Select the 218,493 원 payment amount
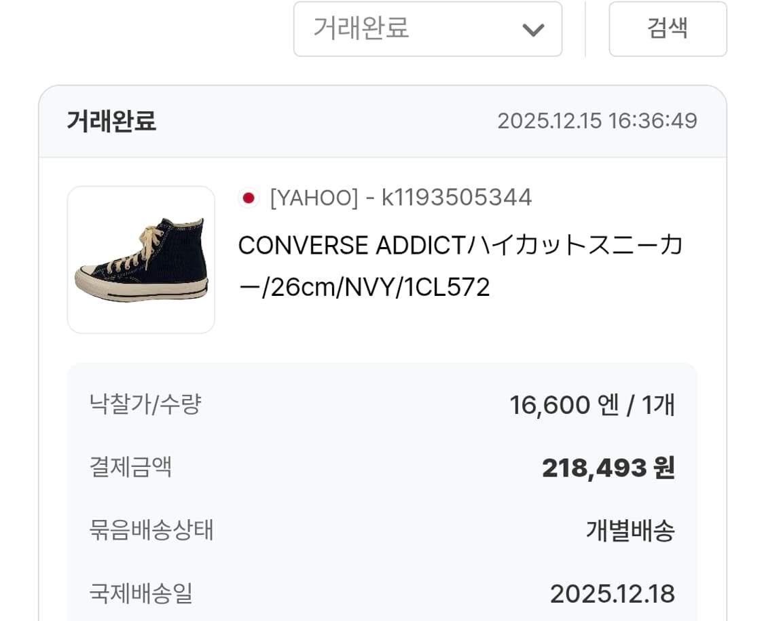Image resolution: width=764 pixels, height=621 pixels. [608, 468]
